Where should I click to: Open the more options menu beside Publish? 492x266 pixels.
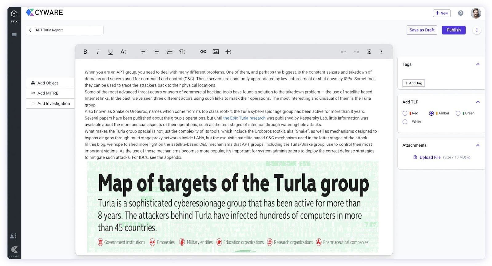coord(477,30)
